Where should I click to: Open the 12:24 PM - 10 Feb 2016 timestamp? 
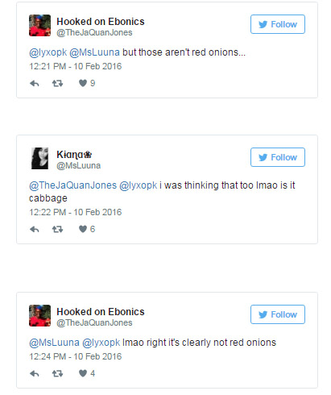(76, 356)
